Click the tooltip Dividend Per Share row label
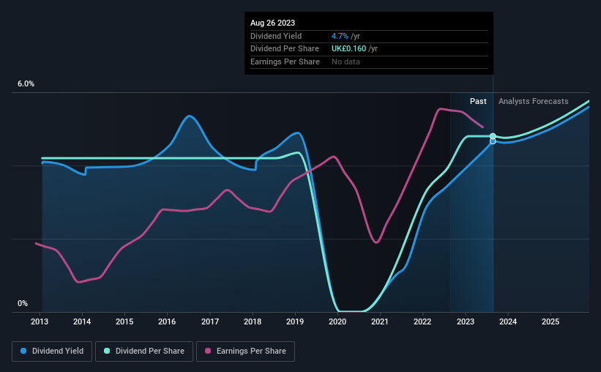601x372 pixels. pos(285,49)
